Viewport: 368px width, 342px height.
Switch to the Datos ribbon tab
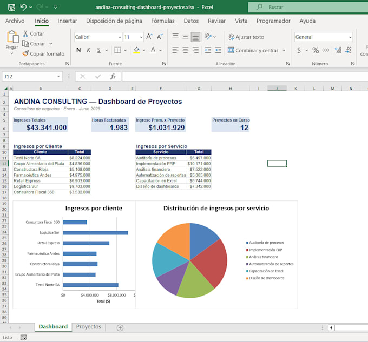191,21
